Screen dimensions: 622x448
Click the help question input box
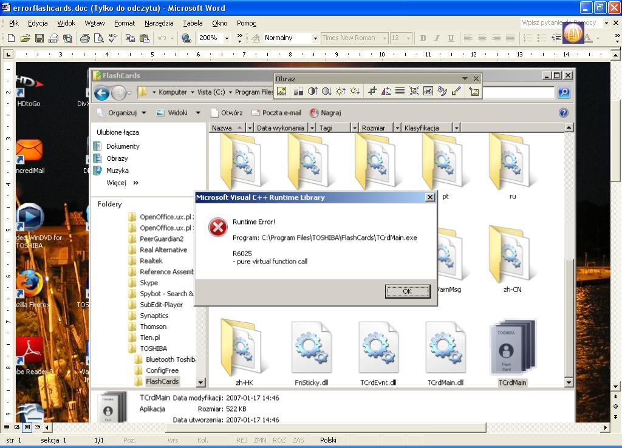561,23
